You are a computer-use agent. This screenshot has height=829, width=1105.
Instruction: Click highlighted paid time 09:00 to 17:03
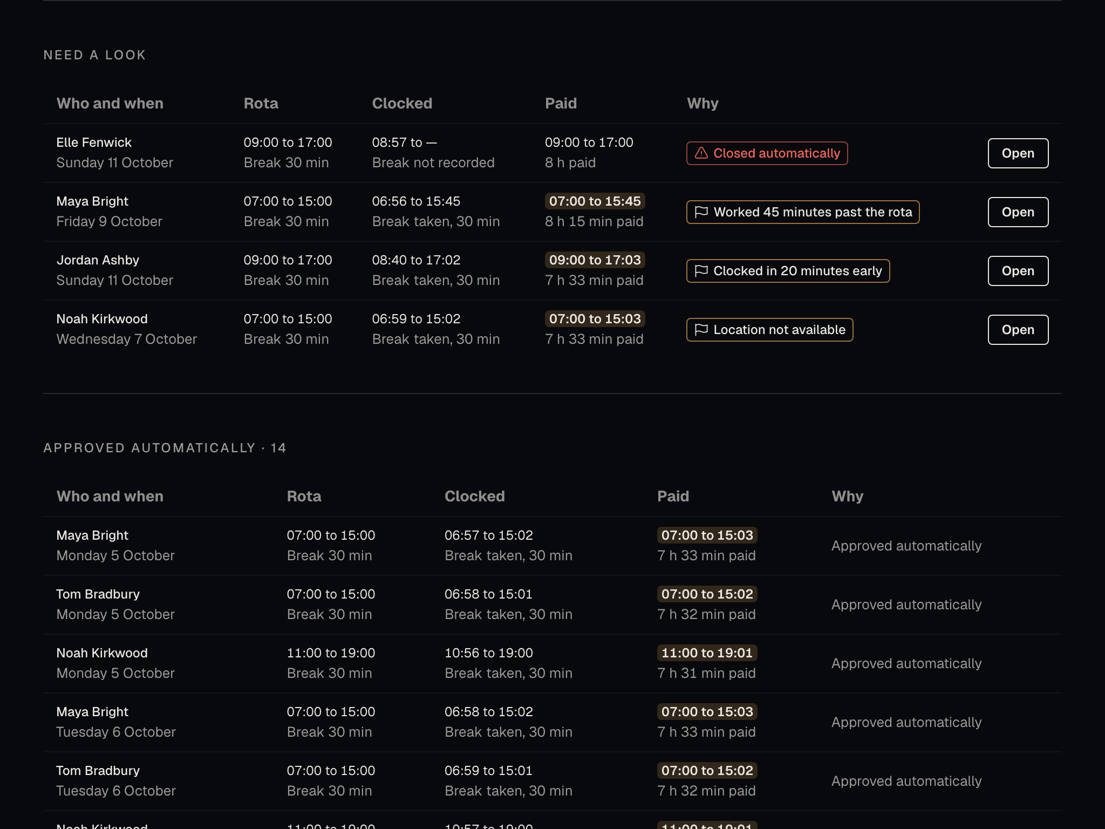pyautogui.click(x=595, y=260)
